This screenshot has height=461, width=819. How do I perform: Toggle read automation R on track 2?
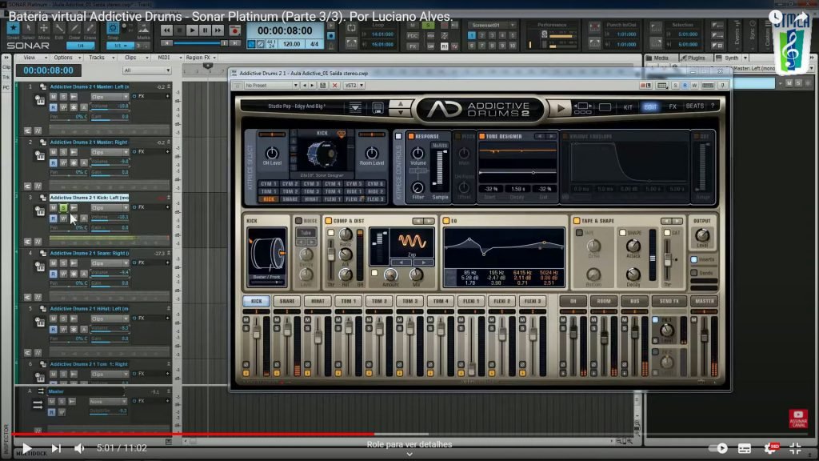54,163
